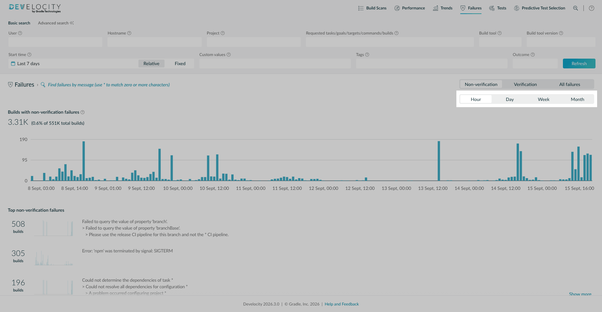
Task: Set chart granularity to Month
Action: [578, 99]
